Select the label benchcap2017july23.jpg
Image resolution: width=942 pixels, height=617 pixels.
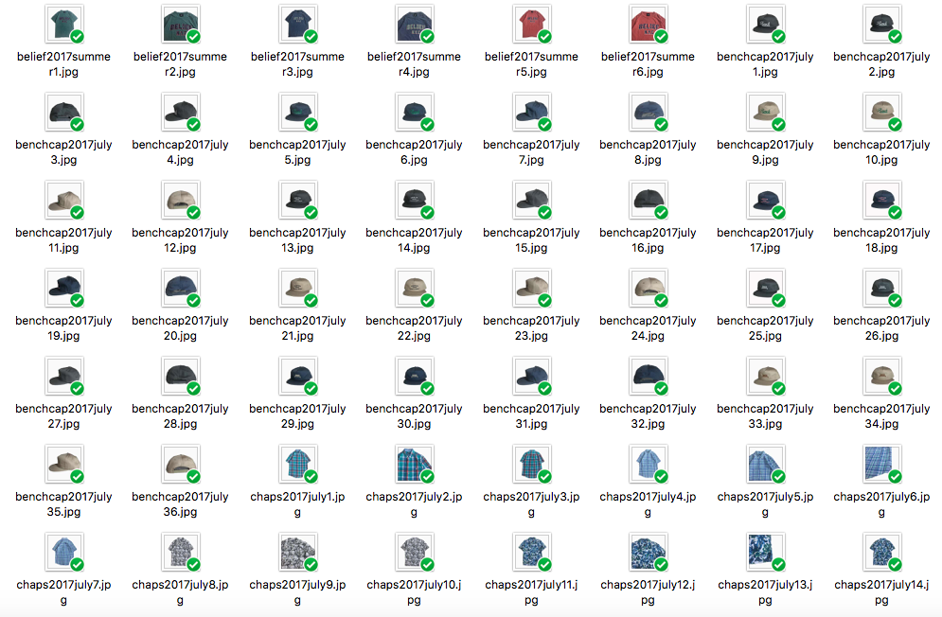point(531,328)
